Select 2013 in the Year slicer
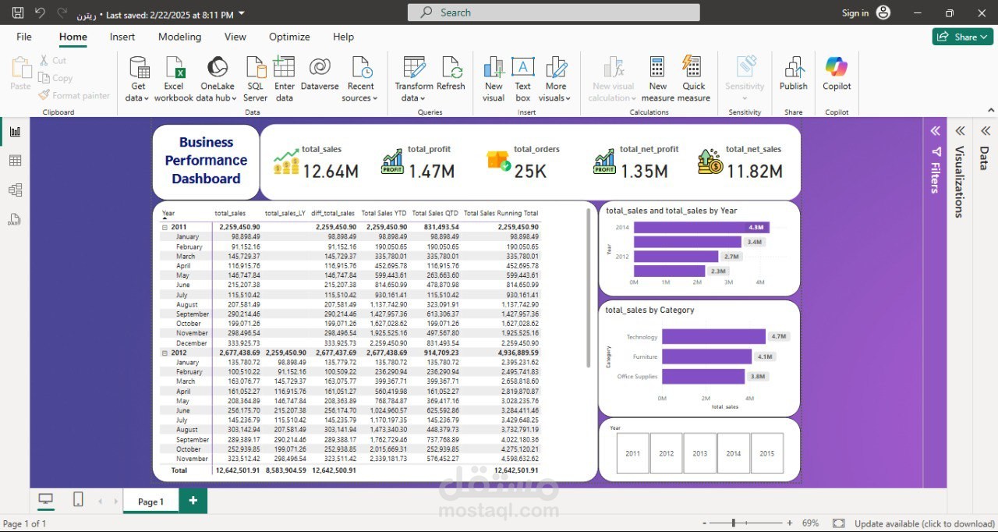The width and height of the screenshot is (998, 532). pos(699,452)
